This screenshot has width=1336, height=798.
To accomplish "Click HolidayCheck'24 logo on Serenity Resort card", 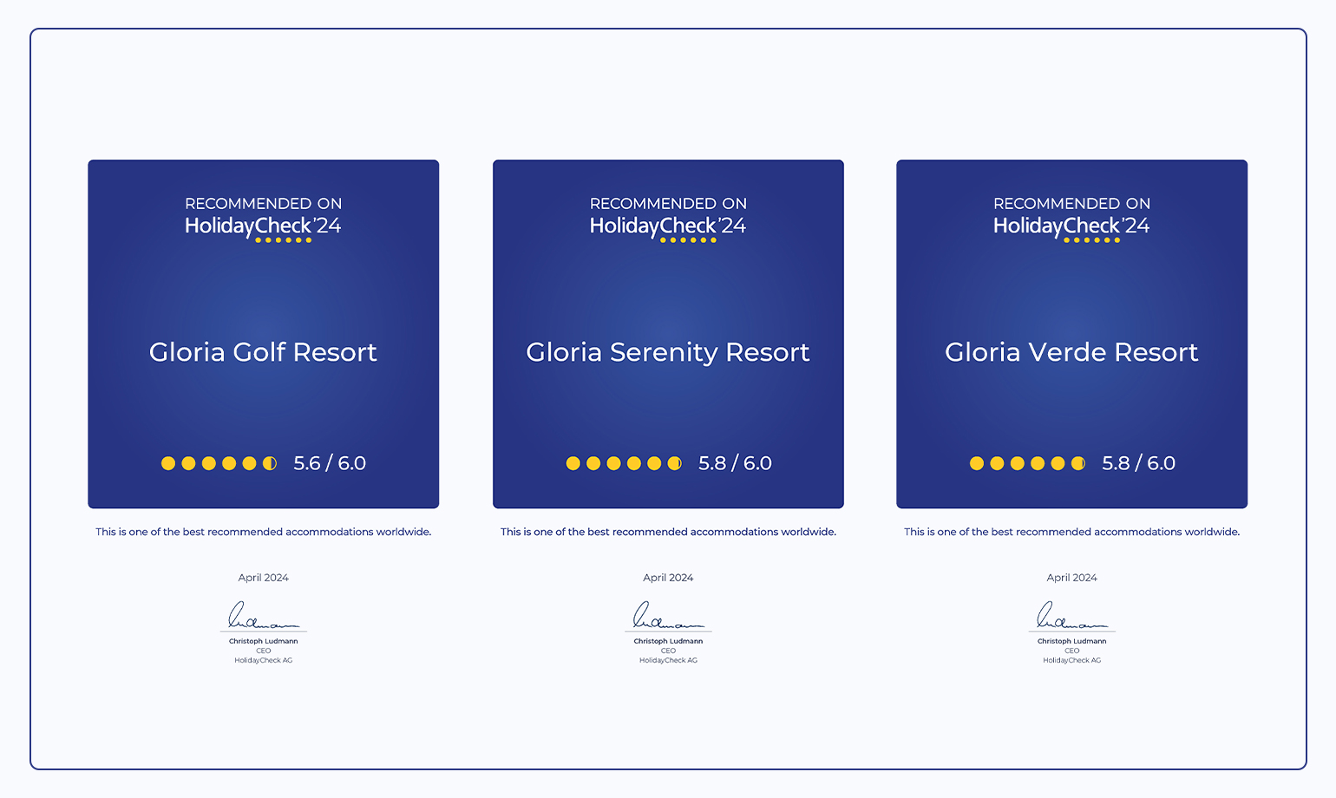I will pyautogui.click(x=668, y=226).
